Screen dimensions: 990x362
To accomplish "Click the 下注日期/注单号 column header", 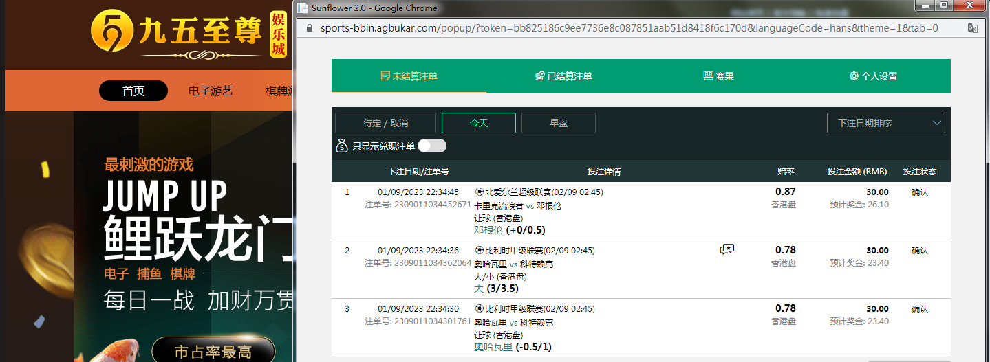I will (418, 172).
